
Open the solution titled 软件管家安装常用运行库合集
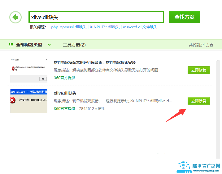[95, 63]
